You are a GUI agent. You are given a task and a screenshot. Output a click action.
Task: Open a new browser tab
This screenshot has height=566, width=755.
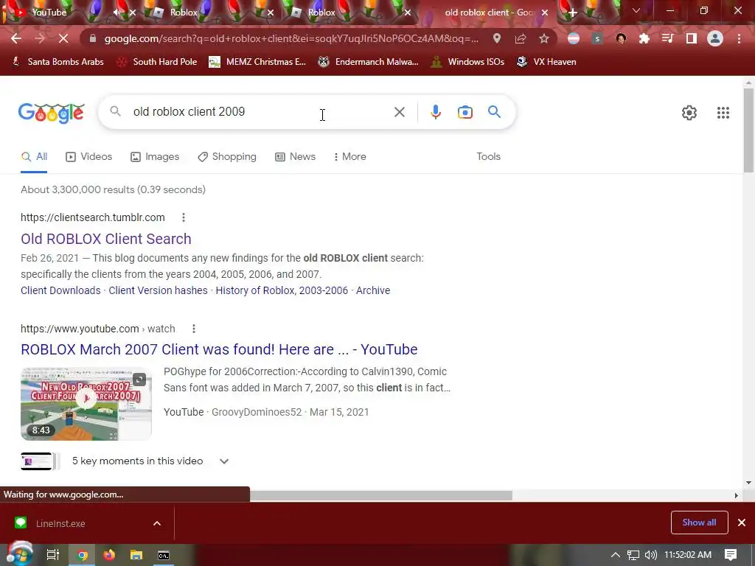[x=572, y=13]
